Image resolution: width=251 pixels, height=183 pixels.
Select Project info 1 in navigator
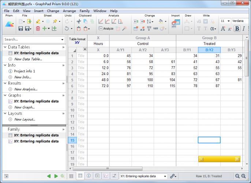coord(24,71)
